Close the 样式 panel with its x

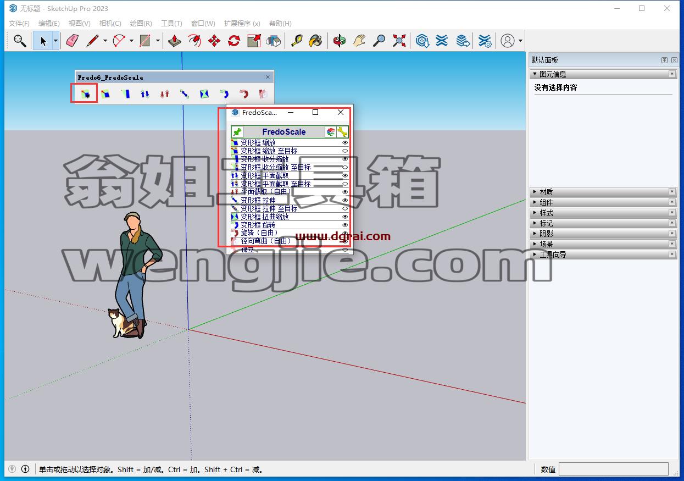pyautogui.click(x=672, y=213)
